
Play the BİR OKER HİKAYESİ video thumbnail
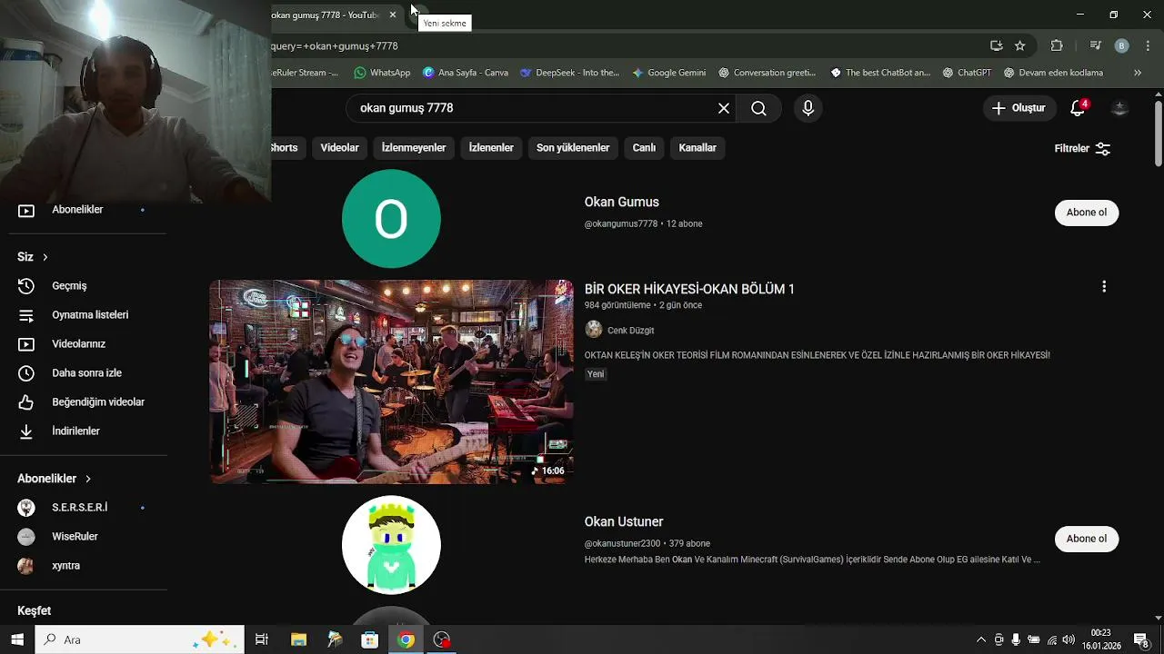391,381
